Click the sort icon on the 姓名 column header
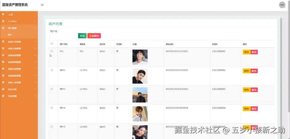 point(105,44)
